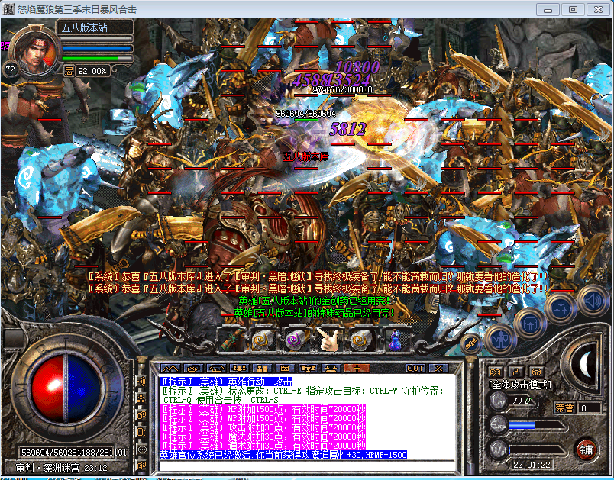Click the pointing hand quick slot item
This screenshot has height=480, width=614.
click(328, 339)
